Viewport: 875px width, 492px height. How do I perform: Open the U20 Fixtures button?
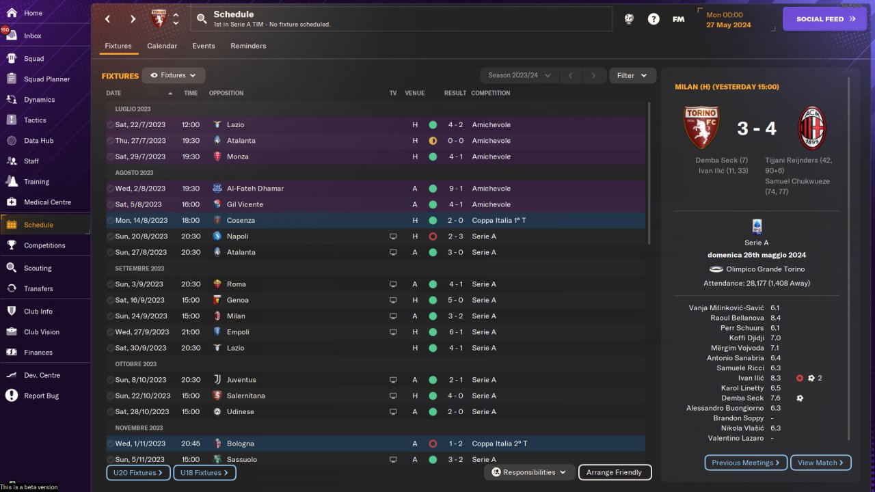138,472
